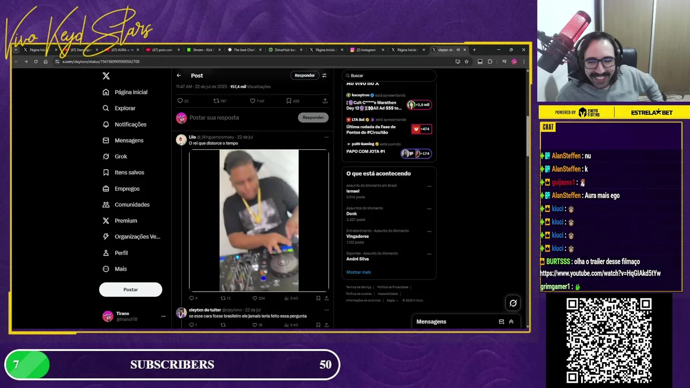Click the YouTube link in stream chat
This screenshot has width=690, height=388.
600,273
